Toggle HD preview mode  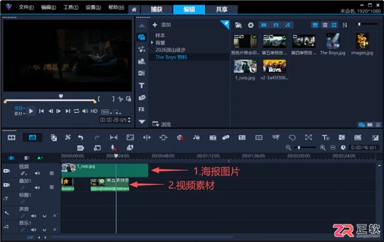pos(94,111)
